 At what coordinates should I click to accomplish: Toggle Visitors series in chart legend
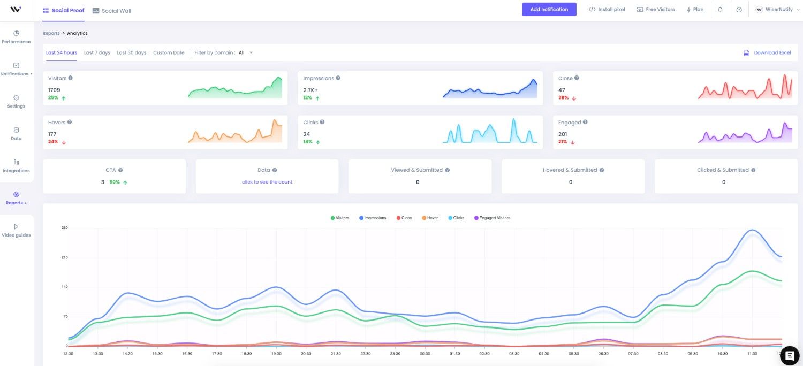point(340,218)
